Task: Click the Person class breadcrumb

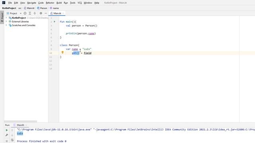Action: click(x=42, y=8)
